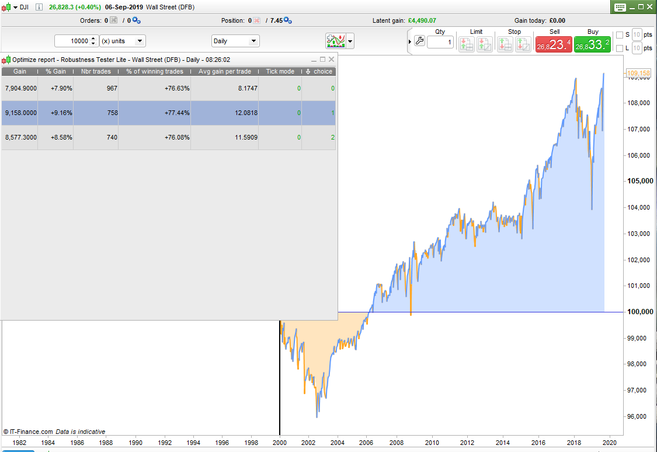Open trading settings wrench icon
657x452 pixels.
coord(419,41)
